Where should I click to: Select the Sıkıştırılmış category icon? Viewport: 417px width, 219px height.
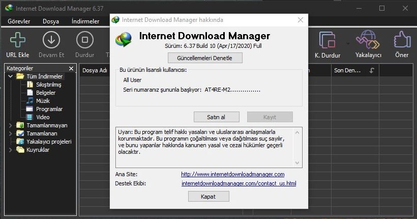click(x=30, y=85)
